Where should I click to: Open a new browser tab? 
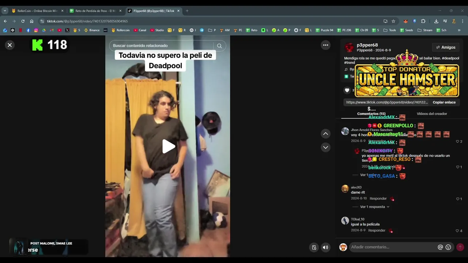[x=187, y=11]
